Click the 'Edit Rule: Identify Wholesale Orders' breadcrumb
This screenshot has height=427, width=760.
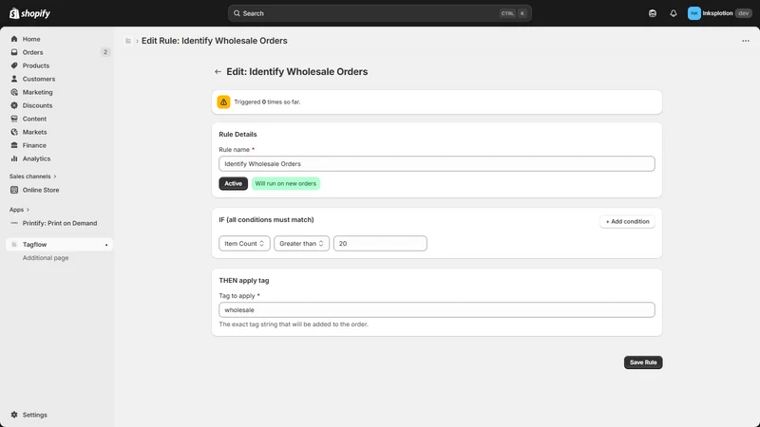pos(215,41)
